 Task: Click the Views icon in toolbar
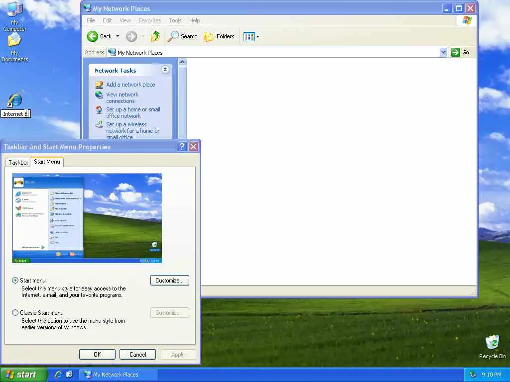pos(249,37)
